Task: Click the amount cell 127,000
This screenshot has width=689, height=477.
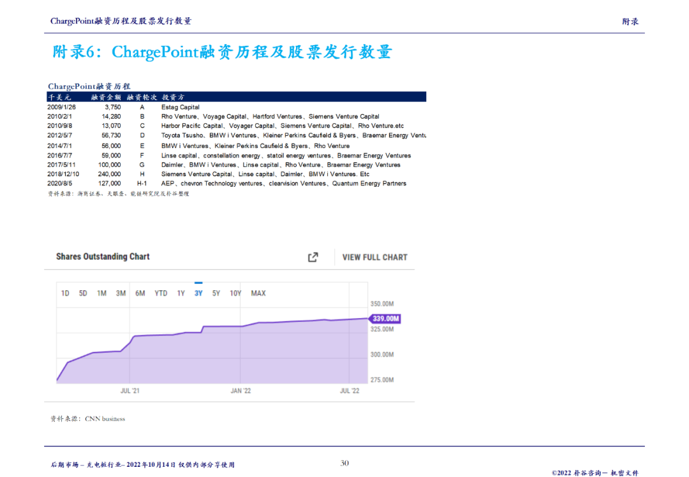Action: pyautogui.click(x=110, y=183)
